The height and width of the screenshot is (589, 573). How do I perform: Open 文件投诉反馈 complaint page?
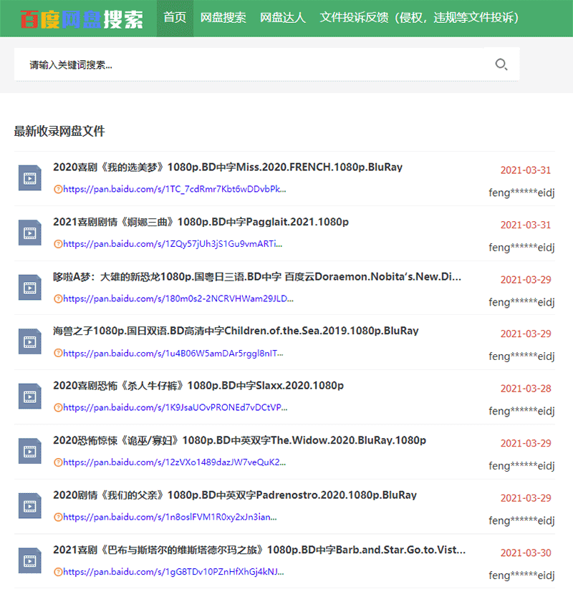(419, 18)
